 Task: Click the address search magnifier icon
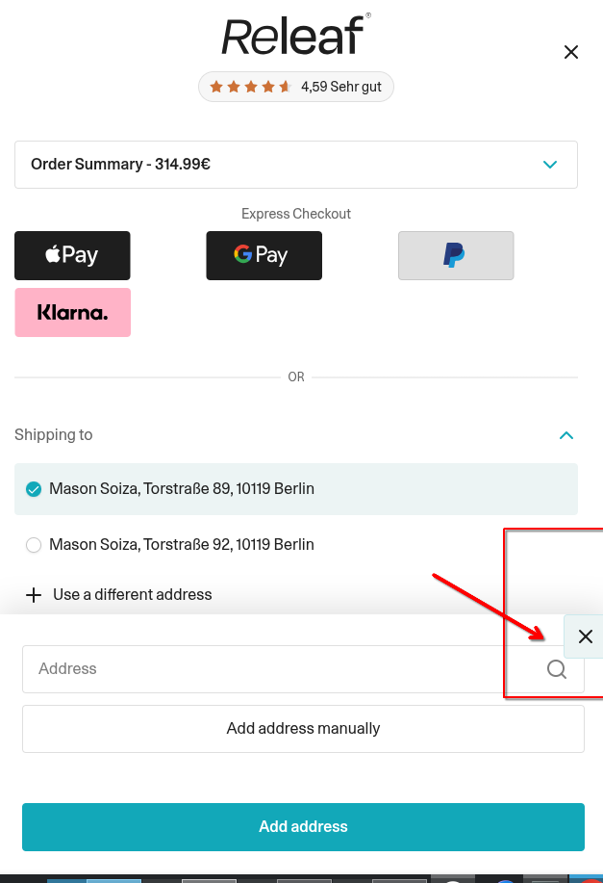coord(557,669)
